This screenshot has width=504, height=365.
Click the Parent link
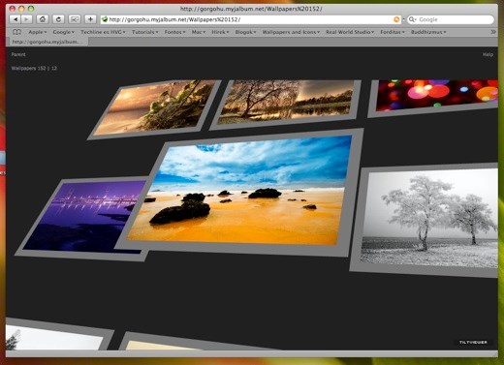18,54
